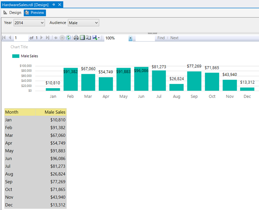Expand the zoom percentage dropdown
Viewport: 259px width, 210px height.
pos(130,38)
